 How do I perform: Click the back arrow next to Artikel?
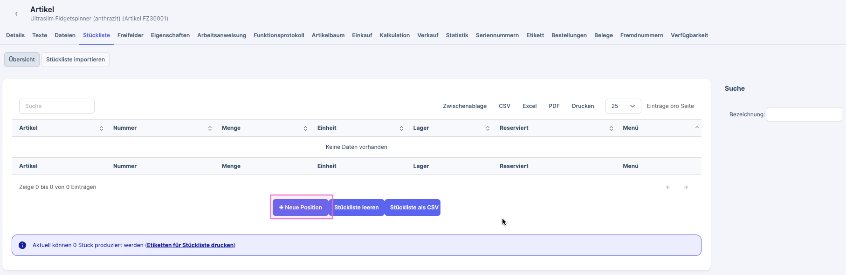click(16, 14)
